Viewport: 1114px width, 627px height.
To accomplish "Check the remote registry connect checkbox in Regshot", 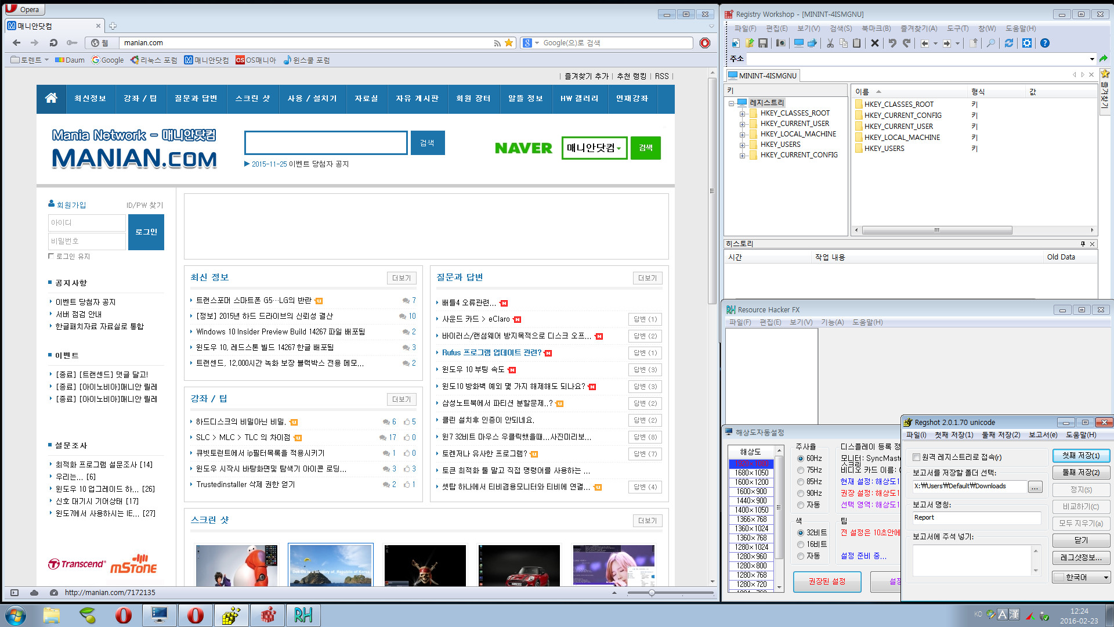I will (x=916, y=457).
